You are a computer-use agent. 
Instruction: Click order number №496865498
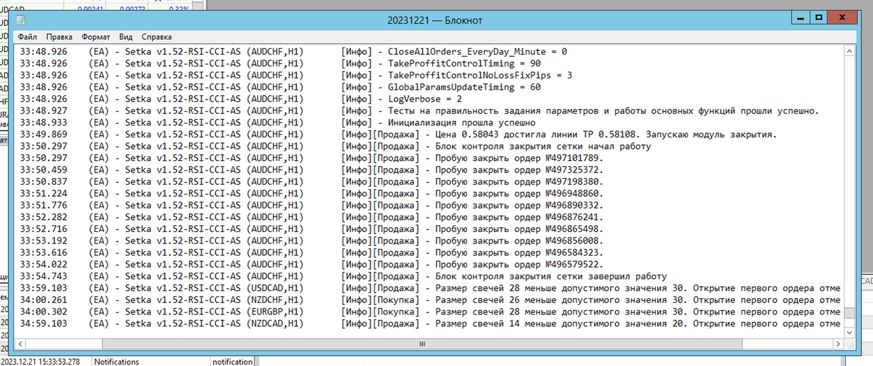(x=573, y=229)
